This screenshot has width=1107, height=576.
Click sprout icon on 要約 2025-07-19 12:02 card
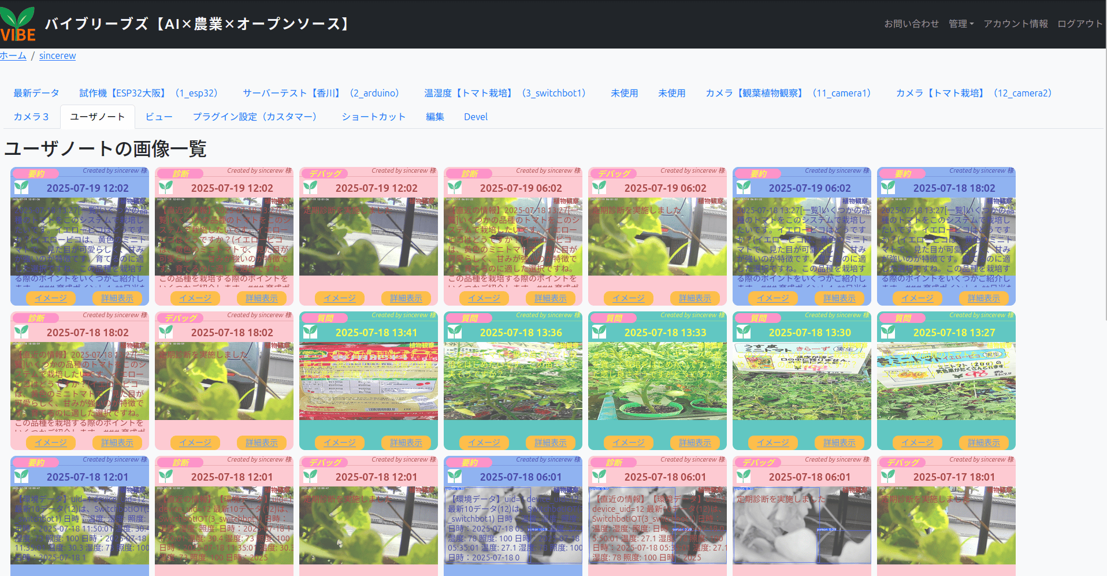(x=21, y=187)
